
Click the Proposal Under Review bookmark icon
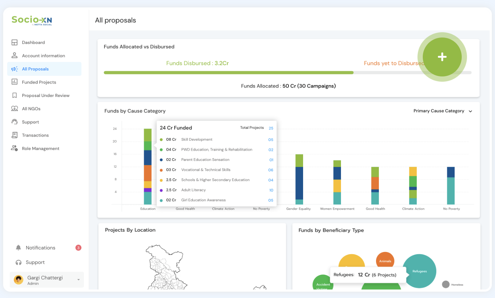15,96
